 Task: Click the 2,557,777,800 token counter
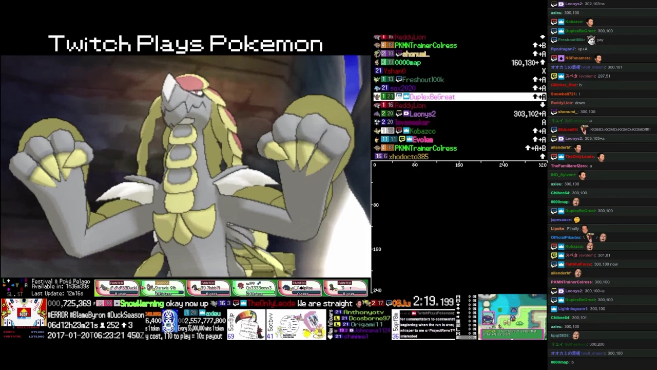click(201, 321)
